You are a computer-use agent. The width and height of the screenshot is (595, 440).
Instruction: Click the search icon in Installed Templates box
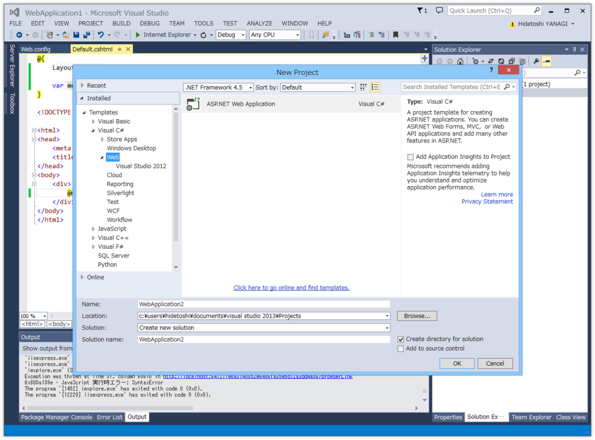pos(507,87)
